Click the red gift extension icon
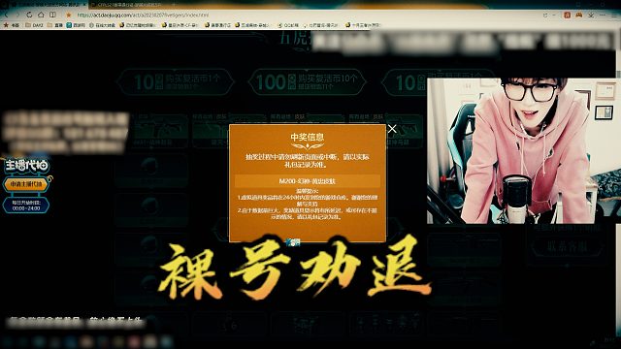Screen dimensions: 621x349 (567, 16)
